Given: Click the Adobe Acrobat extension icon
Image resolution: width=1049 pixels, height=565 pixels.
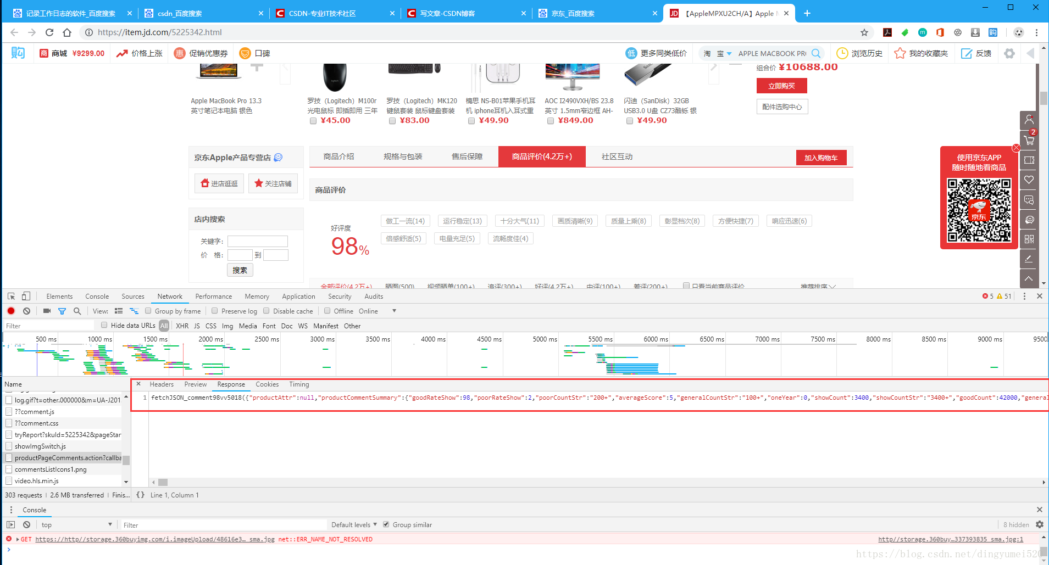Looking at the screenshot, I should (x=887, y=32).
